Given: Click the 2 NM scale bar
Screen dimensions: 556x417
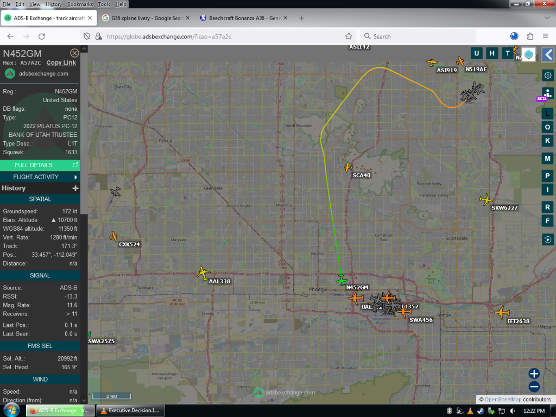Looking at the screenshot, I should pyautogui.click(x=111, y=396).
